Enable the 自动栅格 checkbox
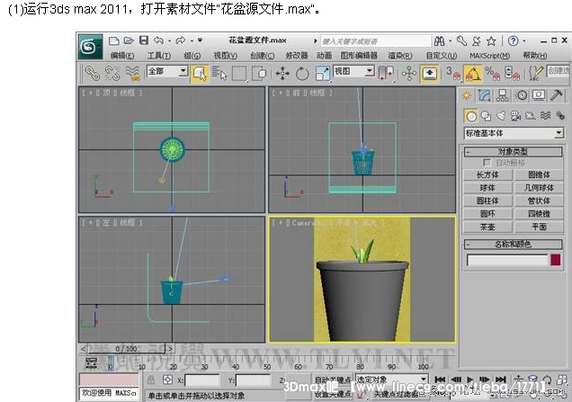This screenshot has height=402, width=572. click(x=487, y=163)
